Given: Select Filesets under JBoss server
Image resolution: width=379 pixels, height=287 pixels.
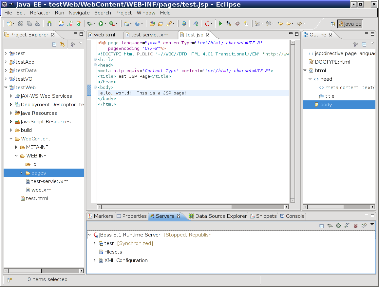Looking at the screenshot, I should (110, 252).
